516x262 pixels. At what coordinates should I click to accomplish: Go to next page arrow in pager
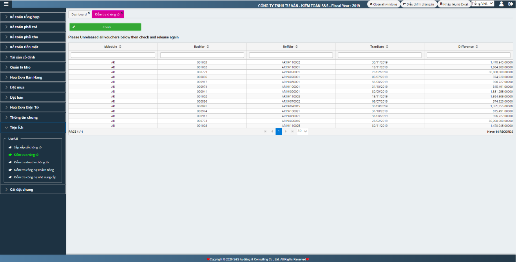286,132
